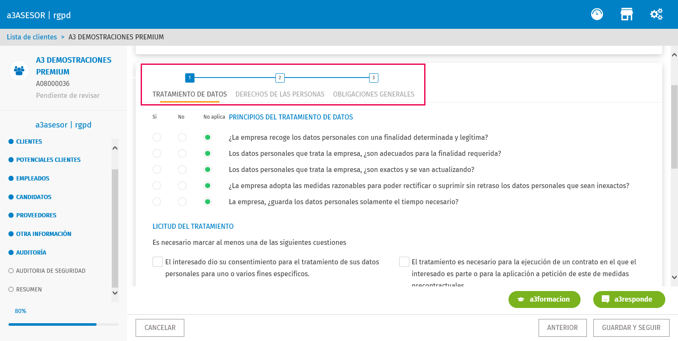This screenshot has width=678, height=341.
Task: Click step 3 marker in wizard
Action: 373,78
